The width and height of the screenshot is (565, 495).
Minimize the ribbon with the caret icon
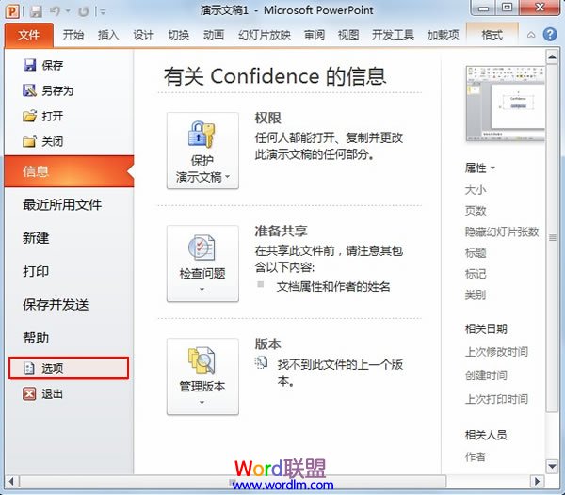[531, 35]
